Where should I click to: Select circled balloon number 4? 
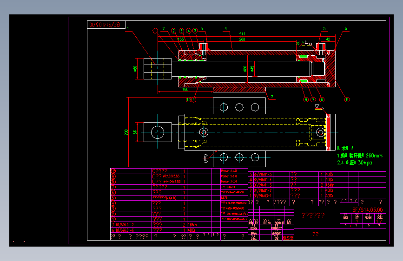[189, 31]
